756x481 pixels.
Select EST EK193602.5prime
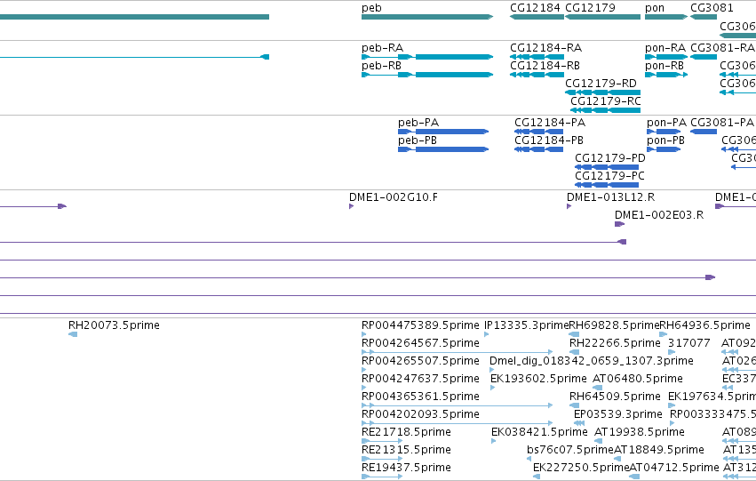(x=493, y=388)
